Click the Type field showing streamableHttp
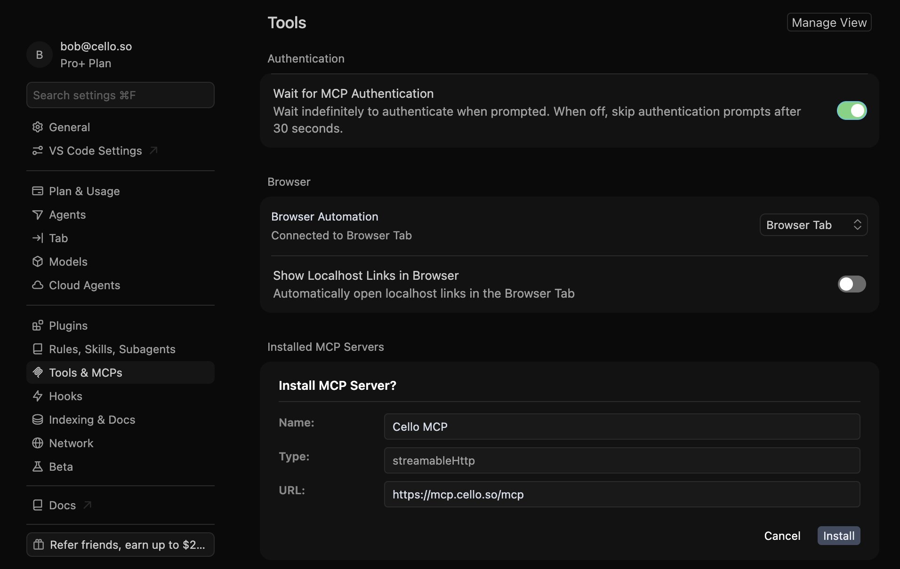Viewport: 900px width, 569px height. click(622, 460)
